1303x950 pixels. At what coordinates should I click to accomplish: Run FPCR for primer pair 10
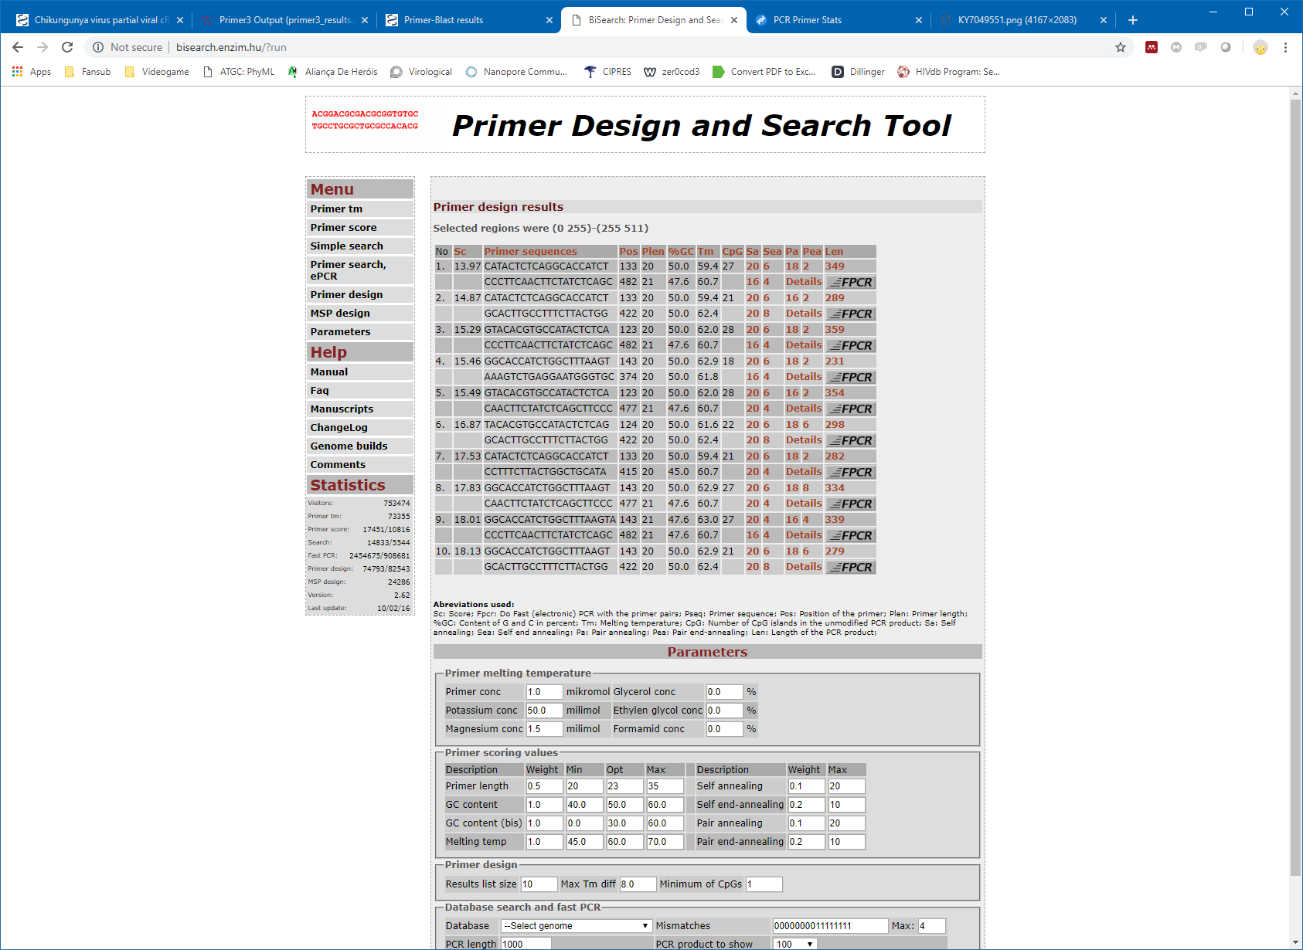[x=851, y=567]
